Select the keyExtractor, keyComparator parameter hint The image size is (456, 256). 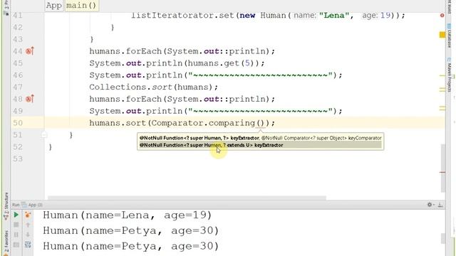pyautogui.click(x=260, y=138)
